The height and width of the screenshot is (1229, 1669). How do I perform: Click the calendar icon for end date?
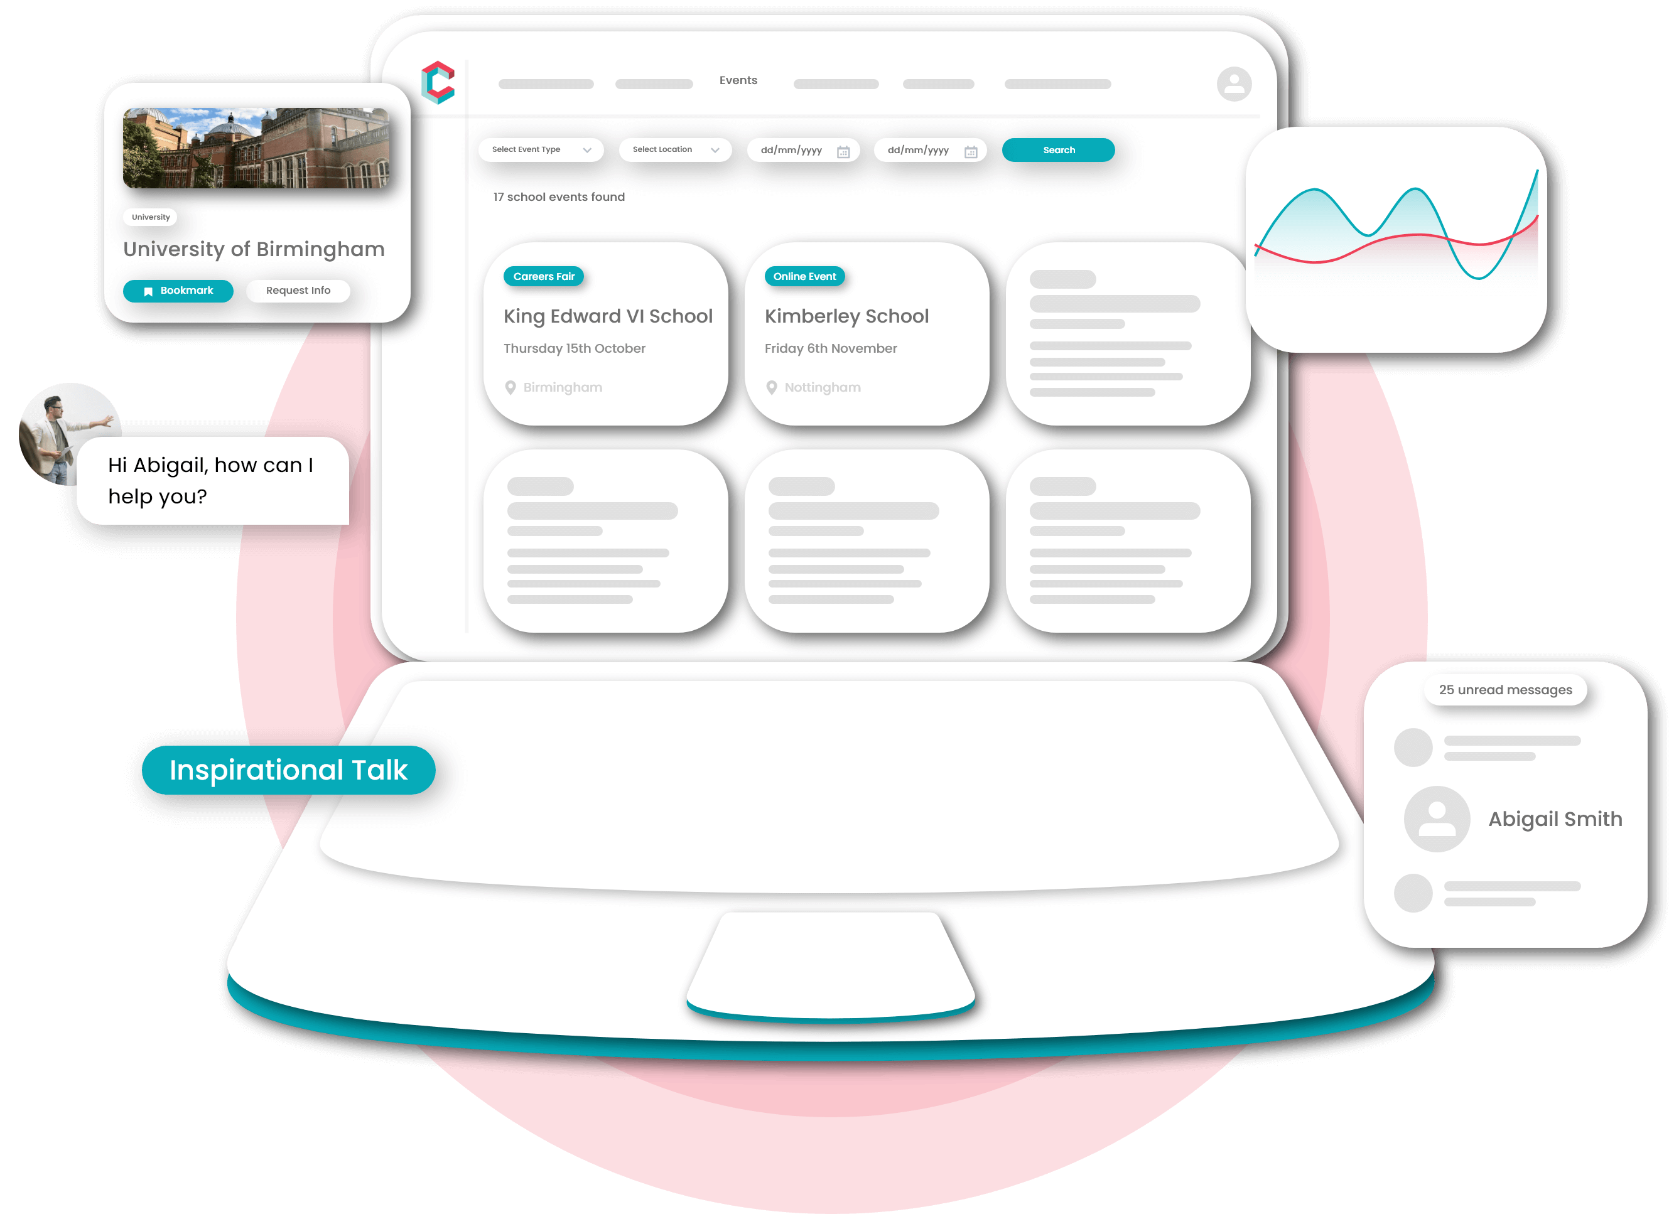pyautogui.click(x=971, y=151)
